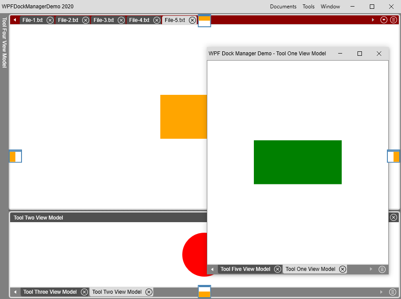Close the File-4.txt tab
This screenshot has height=299, width=401.
pyautogui.click(x=157, y=20)
